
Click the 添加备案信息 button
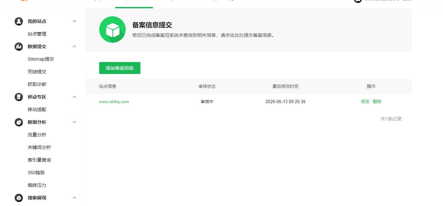(120, 68)
